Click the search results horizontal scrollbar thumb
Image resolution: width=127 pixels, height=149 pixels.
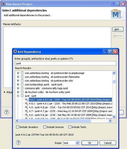pyautogui.click(x=55, y=121)
